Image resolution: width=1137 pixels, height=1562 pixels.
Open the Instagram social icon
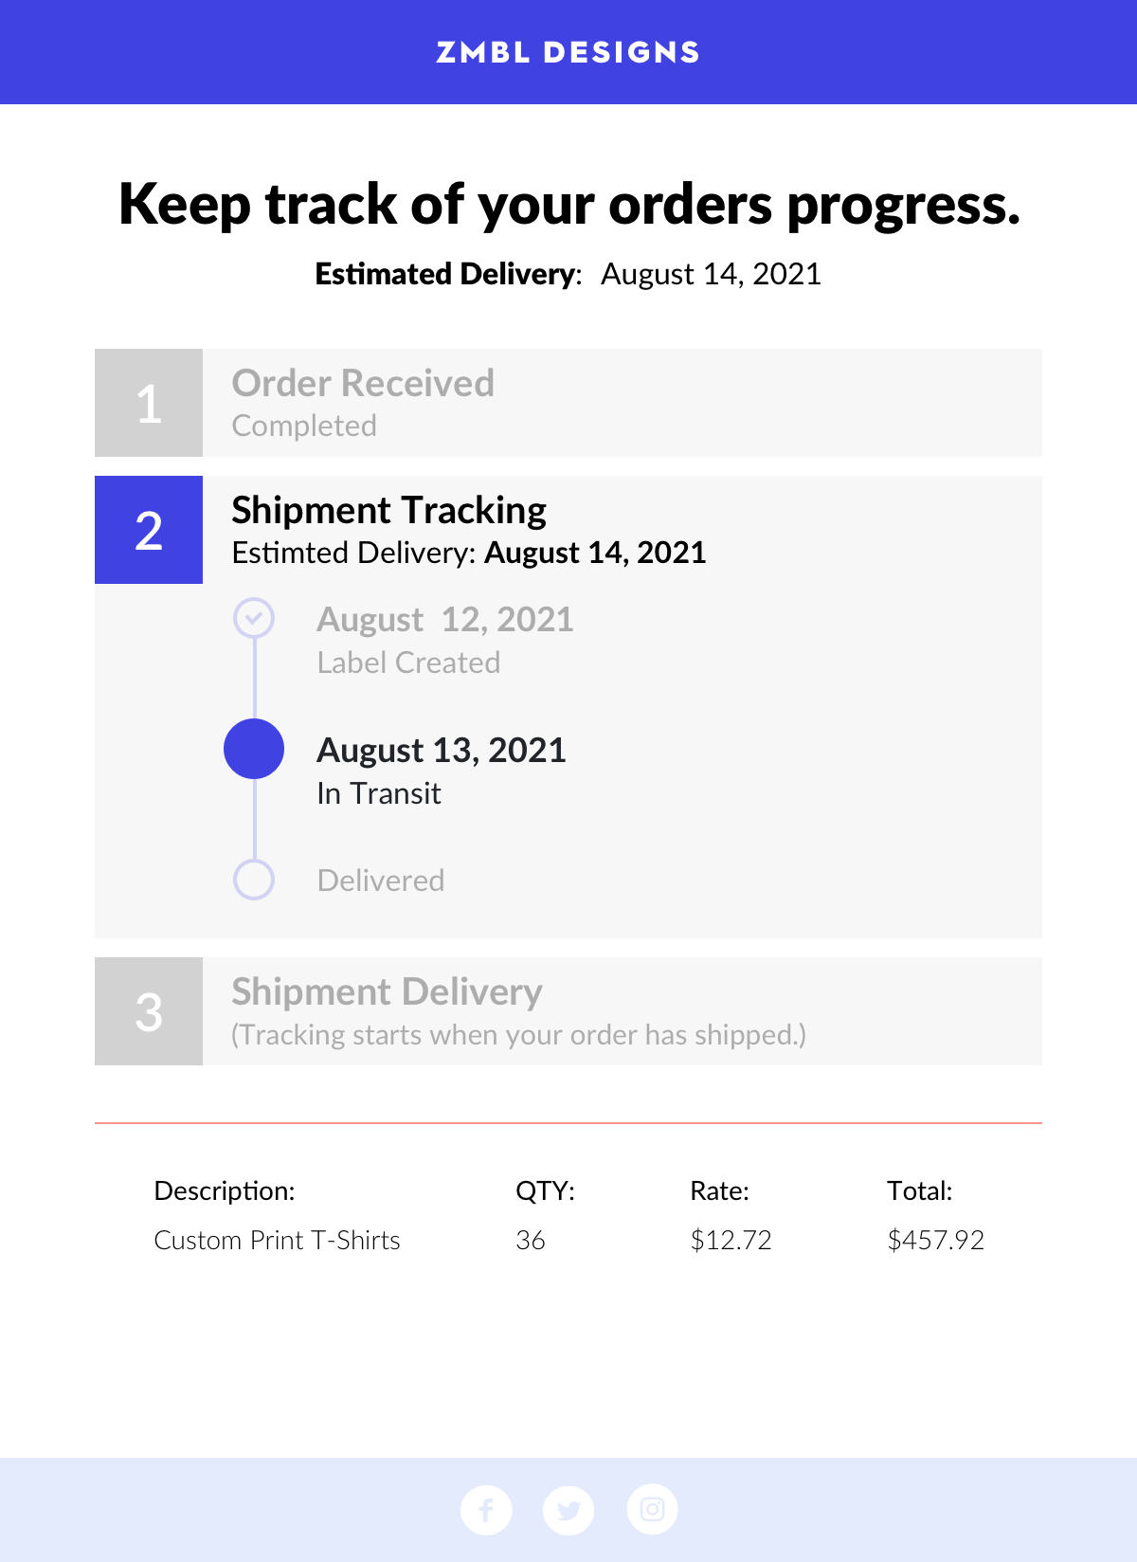pyautogui.click(x=652, y=1509)
